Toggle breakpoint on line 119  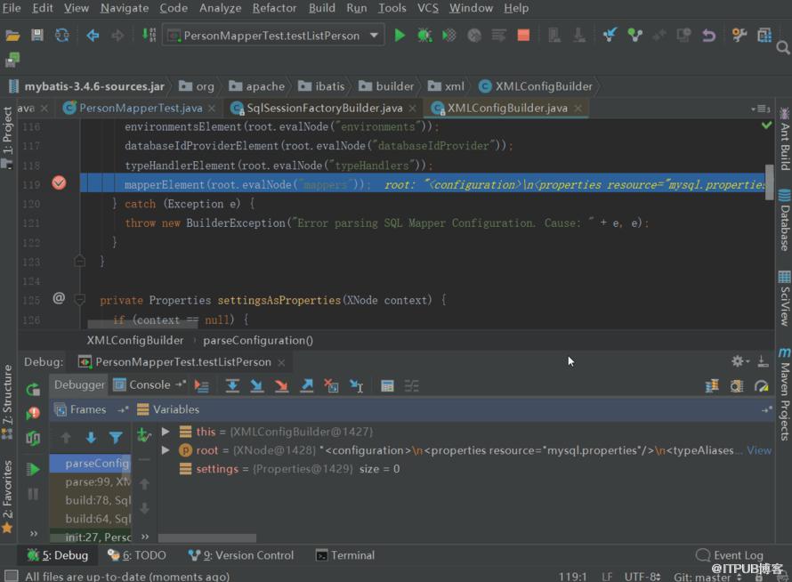pyautogui.click(x=59, y=183)
